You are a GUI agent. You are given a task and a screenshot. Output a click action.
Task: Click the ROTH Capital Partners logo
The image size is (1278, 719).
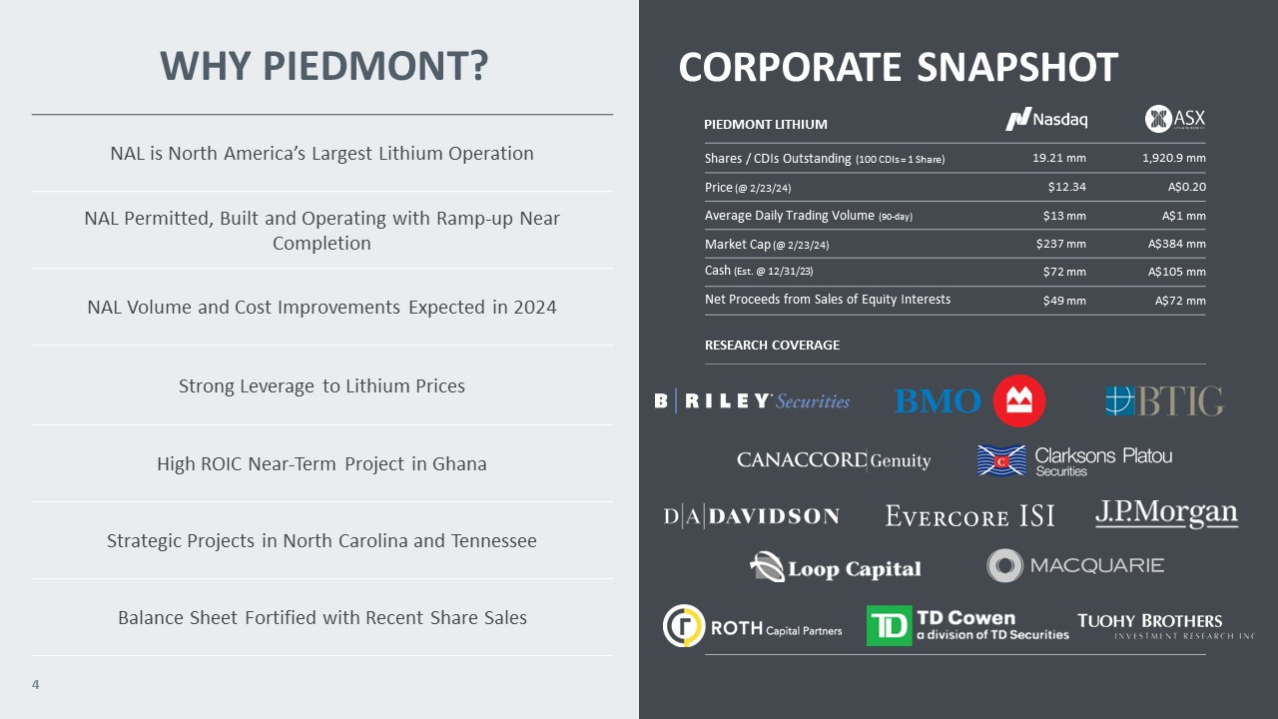[752, 627]
